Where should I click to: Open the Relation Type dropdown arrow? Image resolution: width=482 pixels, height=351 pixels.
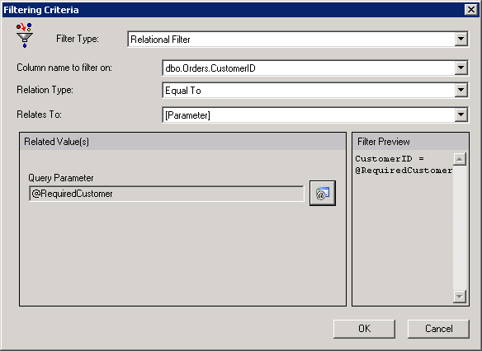pos(461,90)
